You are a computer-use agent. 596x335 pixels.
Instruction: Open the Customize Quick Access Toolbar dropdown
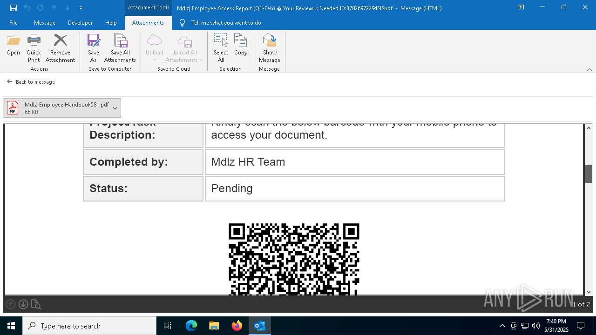(81, 8)
